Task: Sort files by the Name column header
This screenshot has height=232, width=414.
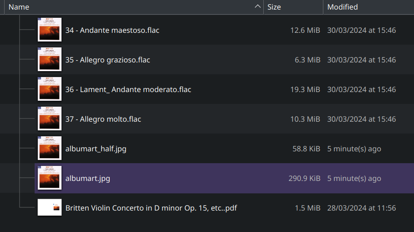Action: [19, 7]
